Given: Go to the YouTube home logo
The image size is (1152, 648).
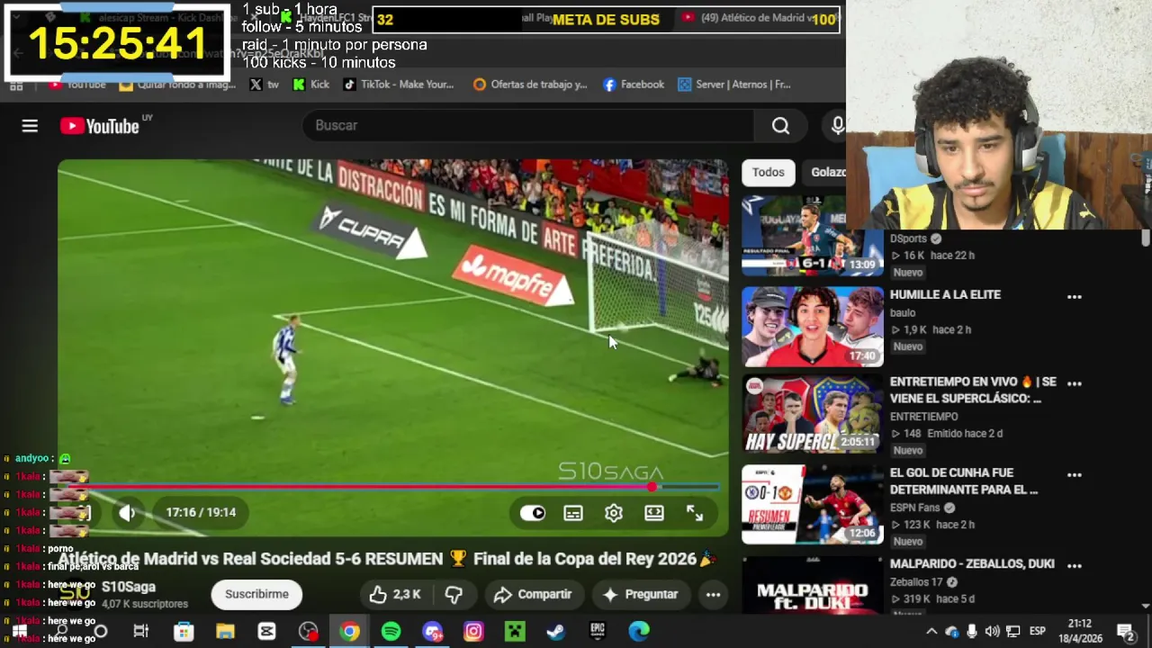Looking at the screenshot, I should point(100,126).
